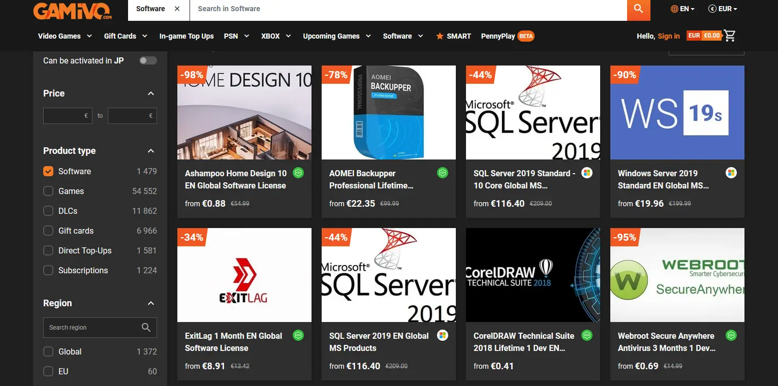Viewport: 778px width, 386px height.
Task: Click the green badge on Ashampoo Home Design
Action: 298,173
